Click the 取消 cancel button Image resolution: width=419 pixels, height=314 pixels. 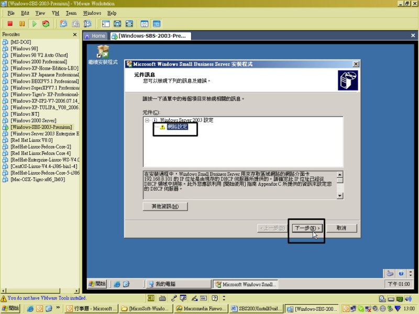(x=341, y=228)
